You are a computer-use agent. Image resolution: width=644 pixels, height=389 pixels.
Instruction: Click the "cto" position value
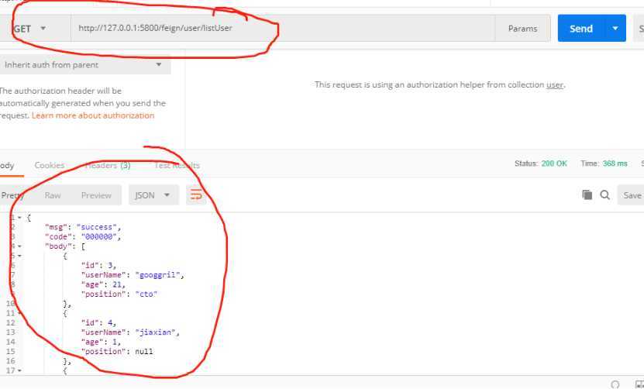coord(146,294)
